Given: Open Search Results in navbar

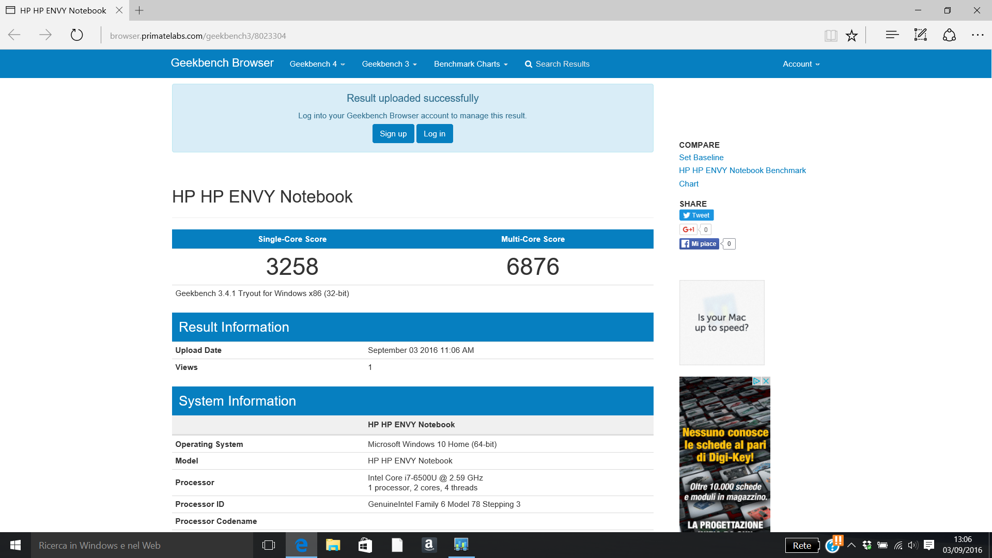Looking at the screenshot, I should [557, 64].
